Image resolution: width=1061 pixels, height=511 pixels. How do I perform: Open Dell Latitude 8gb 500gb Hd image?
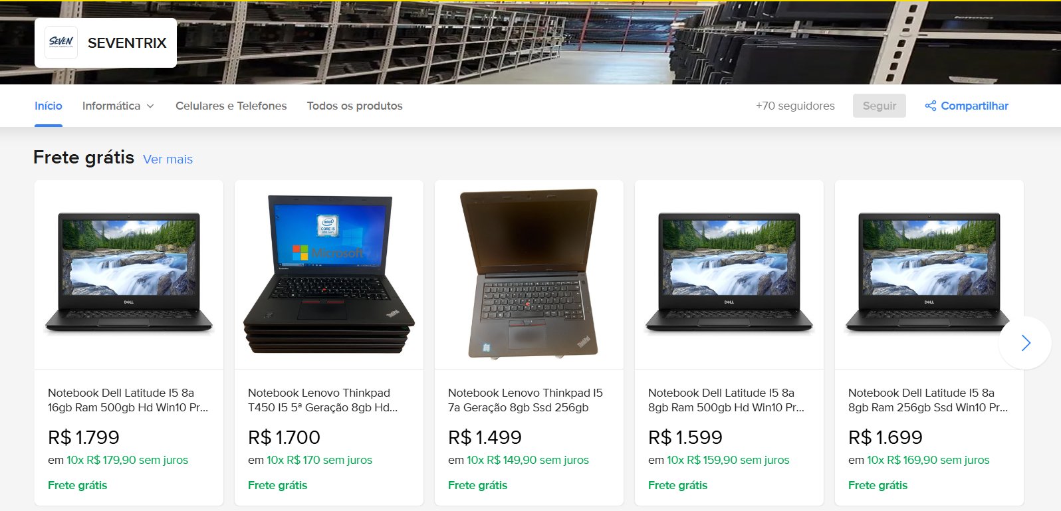point(729,274)
